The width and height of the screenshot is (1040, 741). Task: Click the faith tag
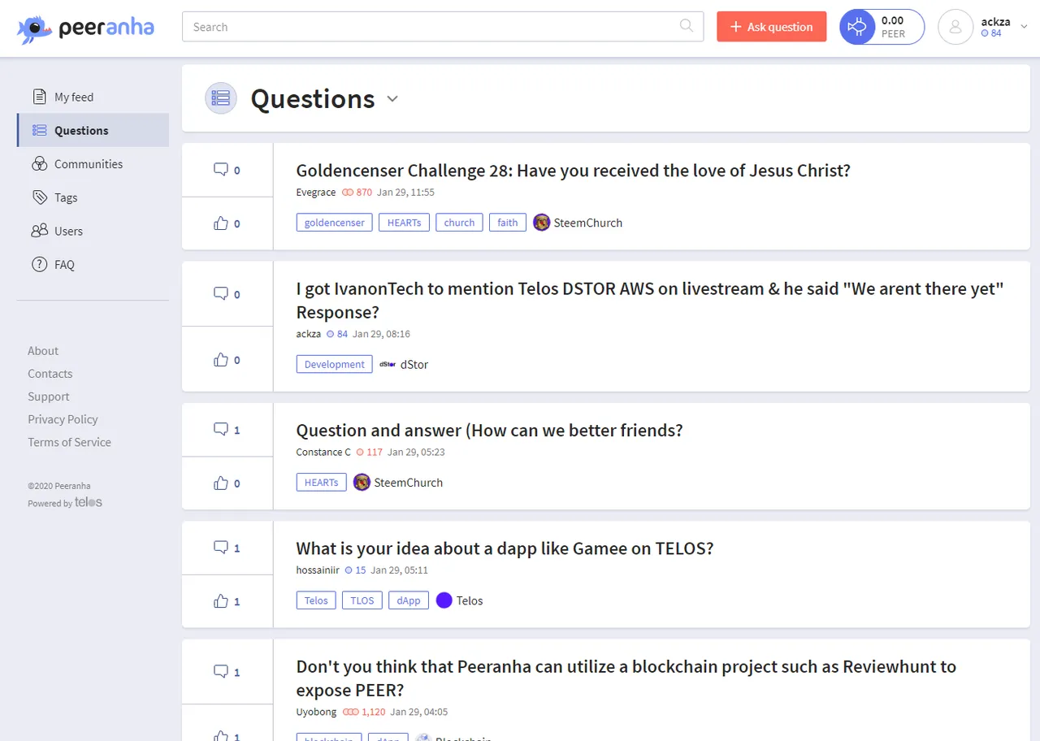coord(508,223)
